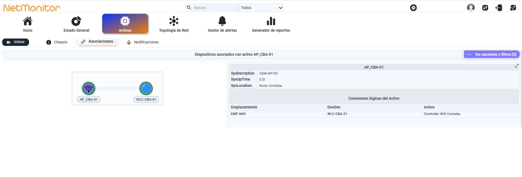
Task: Open Gestor de alertas section
Action: pos(222,25)
